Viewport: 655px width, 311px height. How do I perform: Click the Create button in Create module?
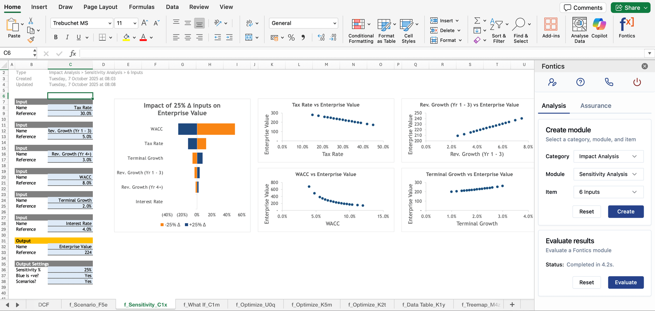click(x=626, y=212)
